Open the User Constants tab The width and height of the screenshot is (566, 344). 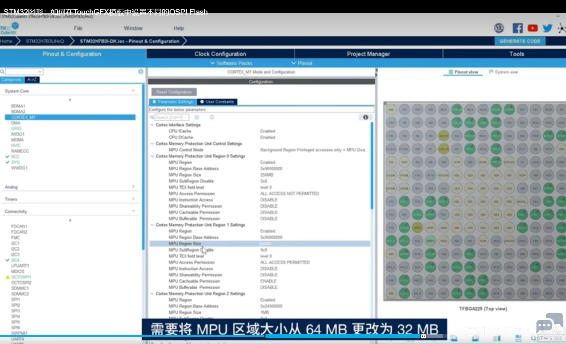pyautogui.click(x=217, y=102)
